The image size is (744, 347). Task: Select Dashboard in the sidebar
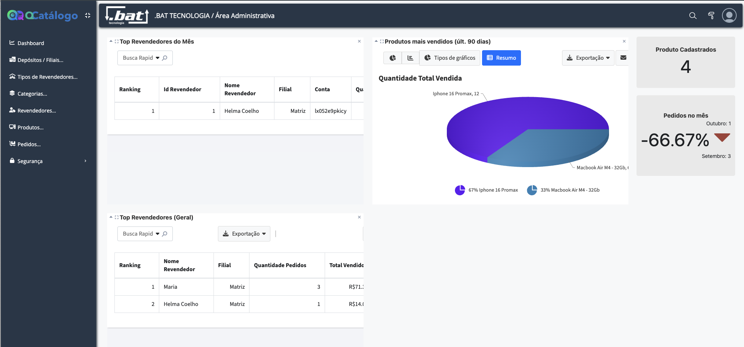[31, 43]
